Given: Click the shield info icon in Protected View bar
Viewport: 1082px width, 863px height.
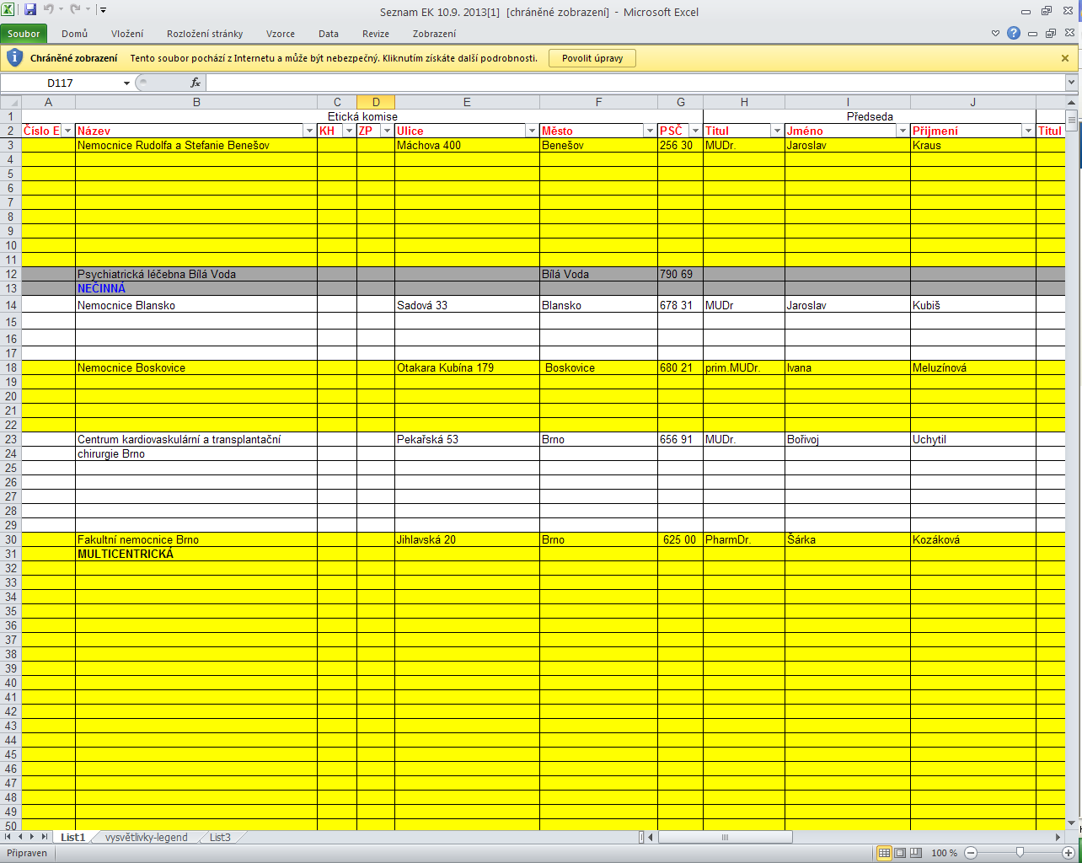Looking at the screenshot, I should 14,58.
